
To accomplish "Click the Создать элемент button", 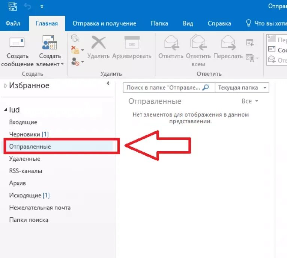I will 50,51.
